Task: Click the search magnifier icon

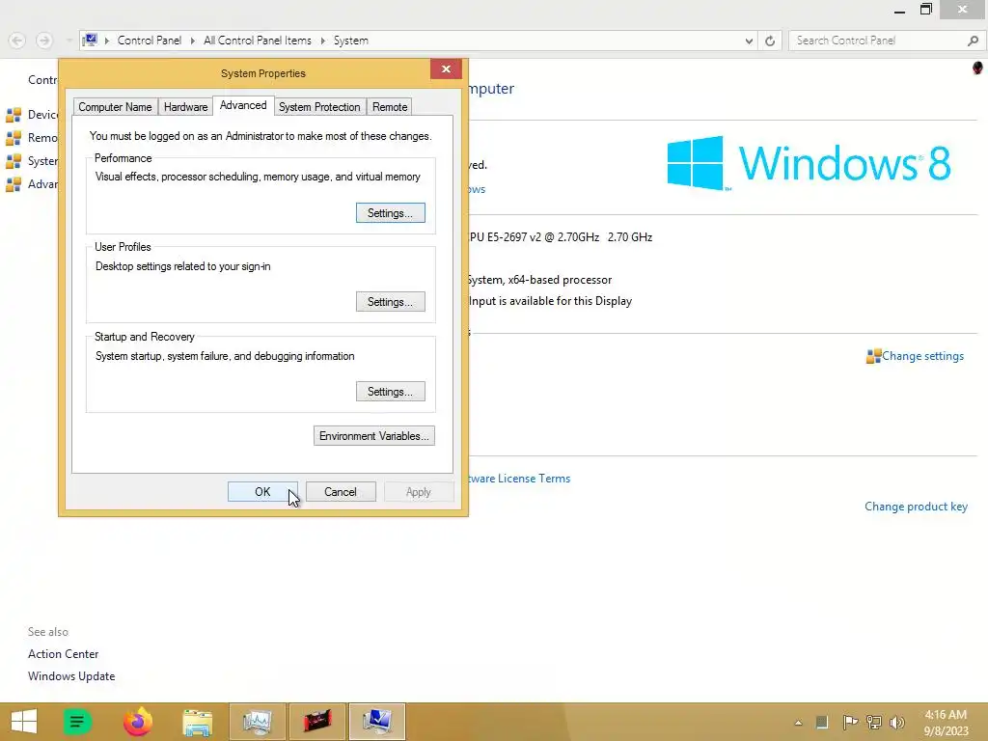Action: (x=973, y=41)
